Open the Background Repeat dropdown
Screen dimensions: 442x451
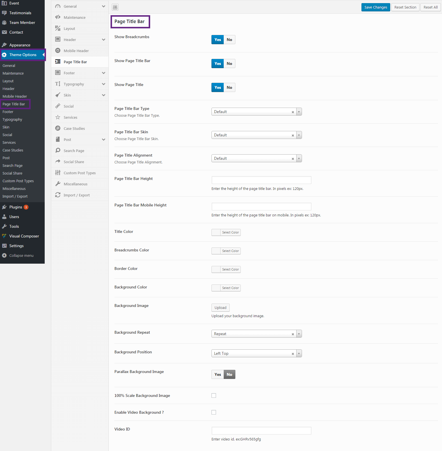tap(256, 334)
